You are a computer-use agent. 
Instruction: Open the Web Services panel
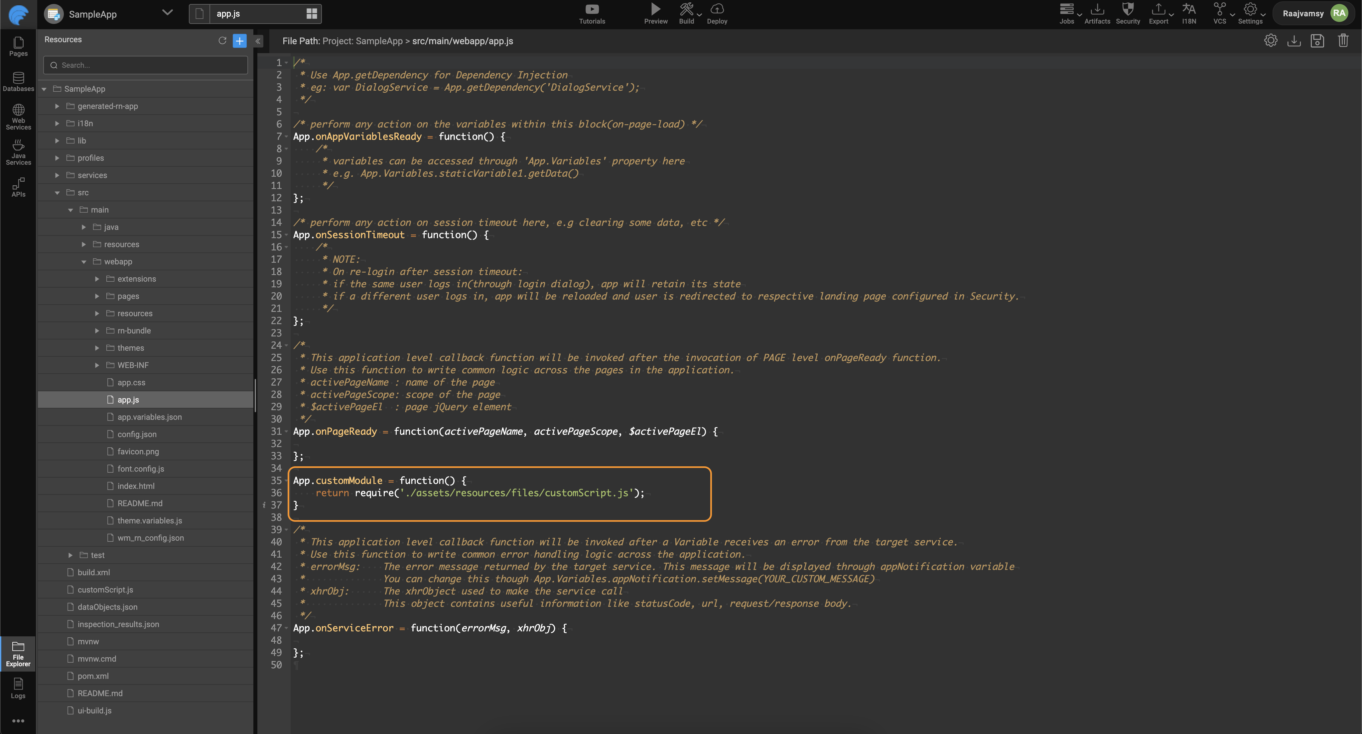[18, 116]
